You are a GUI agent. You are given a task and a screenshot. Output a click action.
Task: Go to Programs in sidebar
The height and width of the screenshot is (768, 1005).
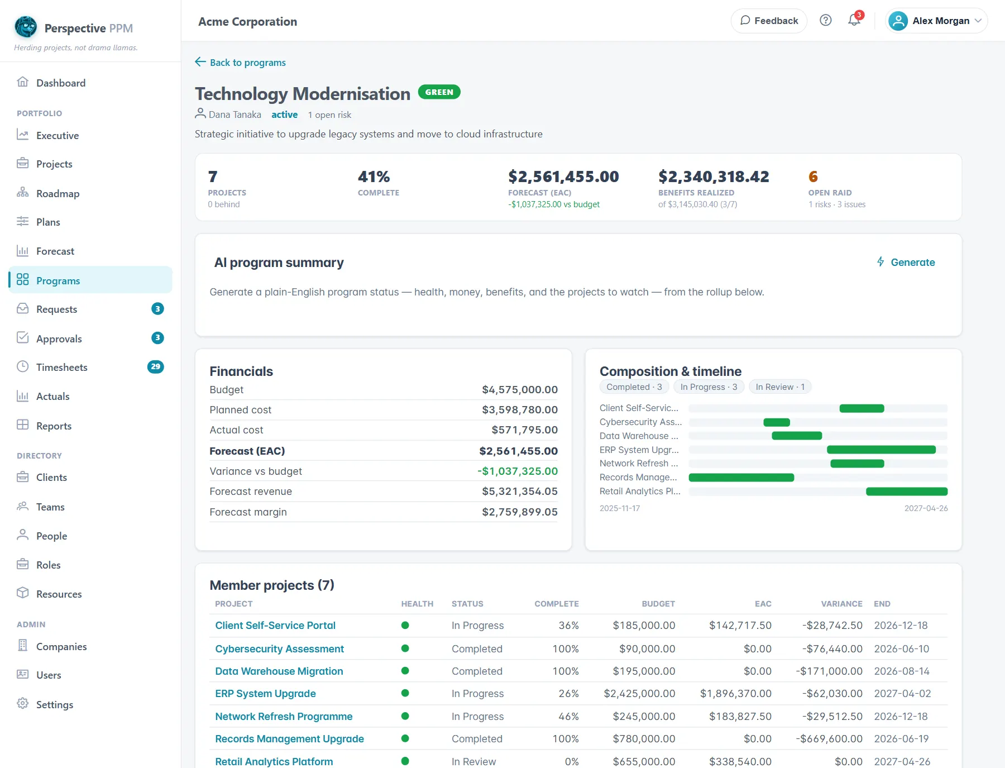tap(90, 280)
